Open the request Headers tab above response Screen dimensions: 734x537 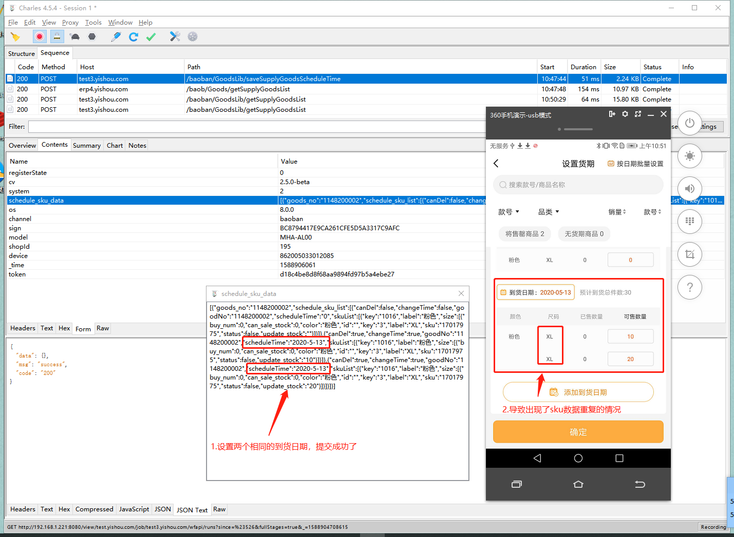coord(23,328)
